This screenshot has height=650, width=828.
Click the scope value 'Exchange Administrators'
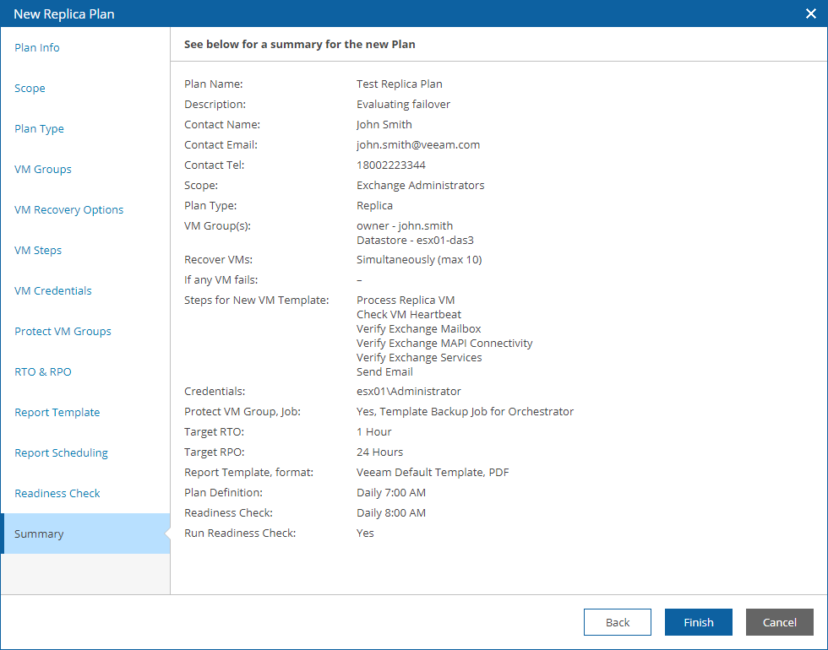click(x=421, y=185)
